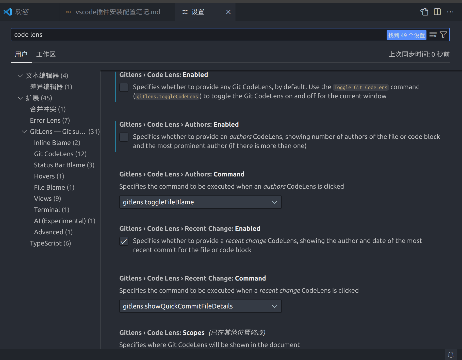Split the editor to the right
The width and height of the screenshot is (462, 360).
coord(437,12)
